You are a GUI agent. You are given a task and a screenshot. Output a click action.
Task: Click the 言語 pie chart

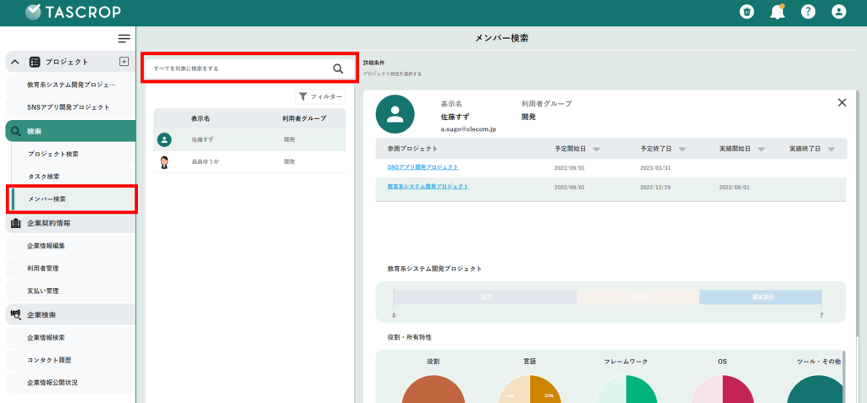pos(530,389)
